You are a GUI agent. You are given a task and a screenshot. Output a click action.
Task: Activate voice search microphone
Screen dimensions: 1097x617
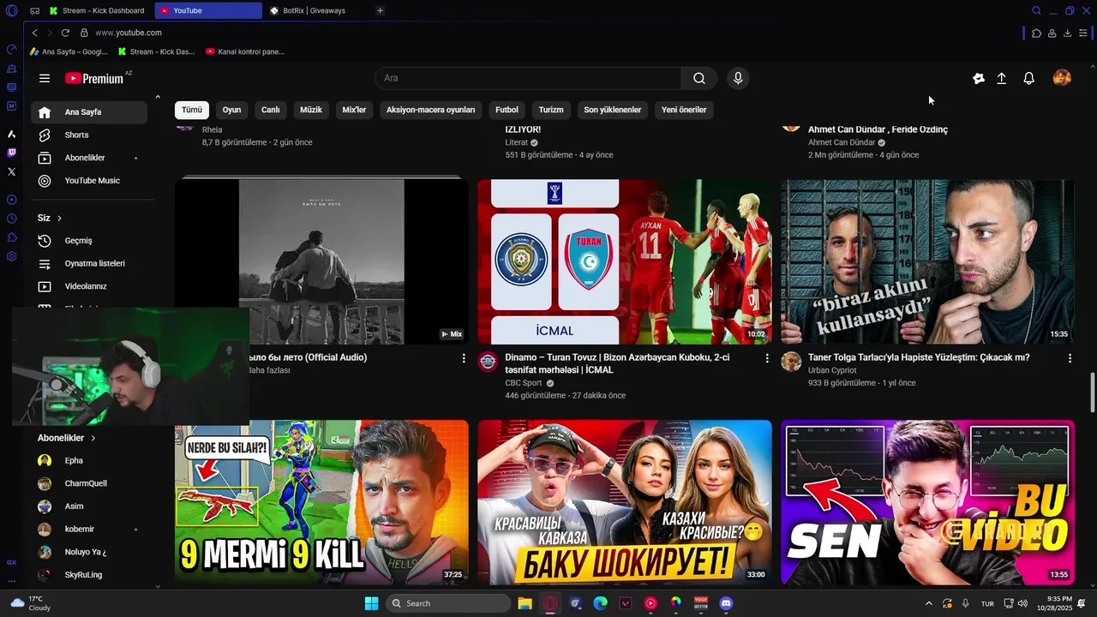click(x=738, y=78)
